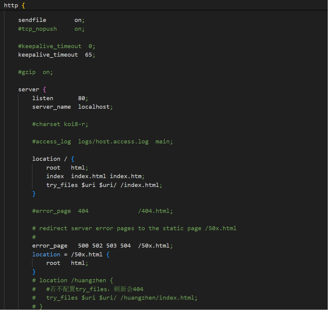The image size is (328, 310).
Task: Click the #gzip on comment
Action: (x=35, y=72)
